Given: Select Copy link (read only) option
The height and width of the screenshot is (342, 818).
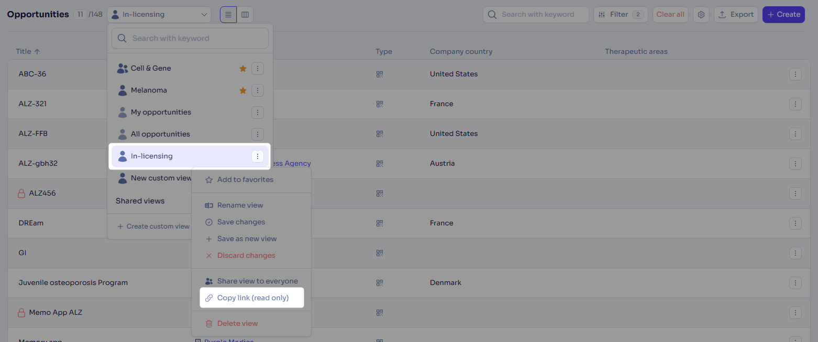Looking at the screenshot, I should click(252, 298).
